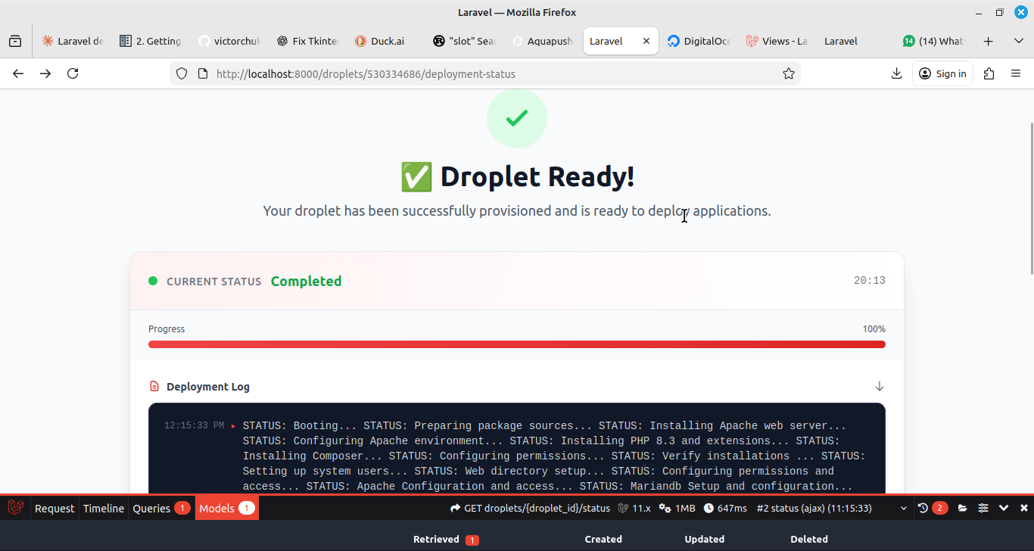Open the Firefox tab list chevron

pyautogui.click(x=1018, y=41)
